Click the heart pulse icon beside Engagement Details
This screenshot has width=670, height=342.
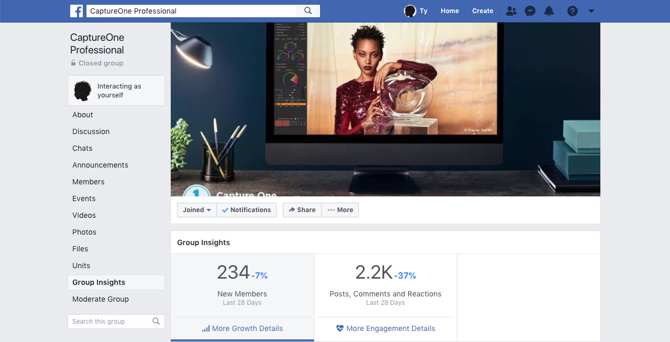(340, 328)
